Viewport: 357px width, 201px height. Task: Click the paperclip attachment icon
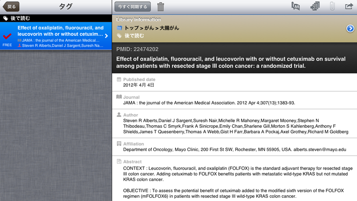coord(332,6)
